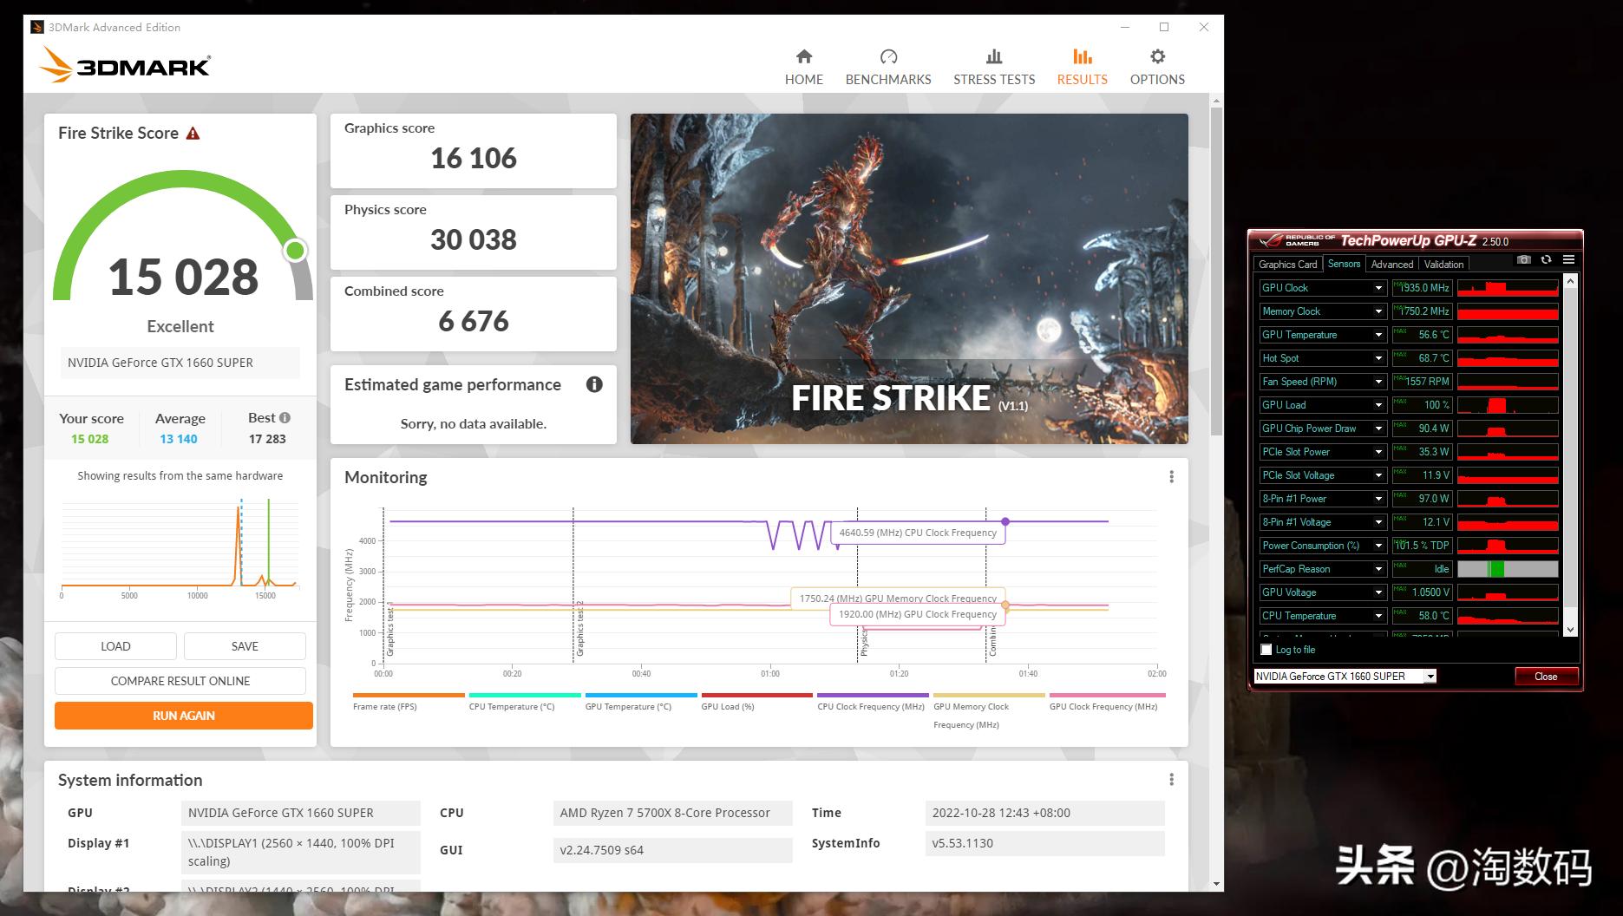Select the orange Frame rate (FPS) legend swatch
Viewport: 1623px width, 916px height.
pyautogui.click(x=408, y=695)
